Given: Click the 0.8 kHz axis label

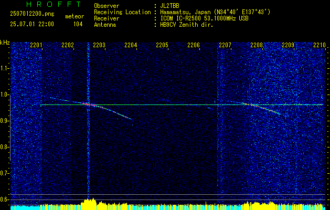Looking at the screenshot, I should (5, 147).
